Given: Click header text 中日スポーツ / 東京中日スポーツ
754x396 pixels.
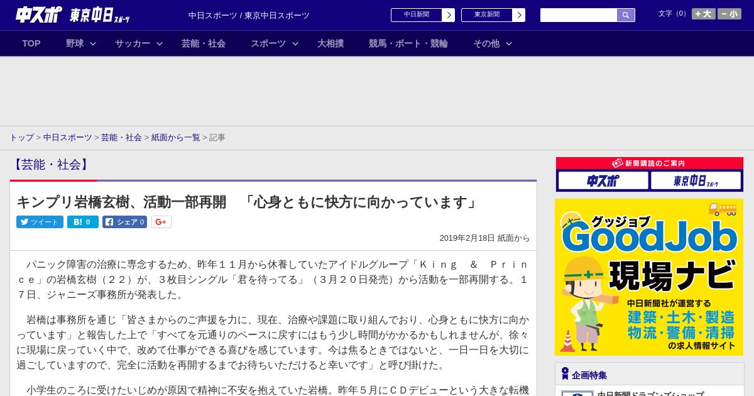Looking at the screenshot, I should tap(249, 16).
